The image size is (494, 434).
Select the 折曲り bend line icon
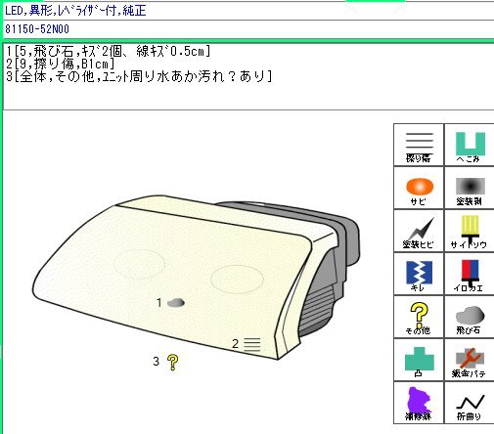click(470, 404)
